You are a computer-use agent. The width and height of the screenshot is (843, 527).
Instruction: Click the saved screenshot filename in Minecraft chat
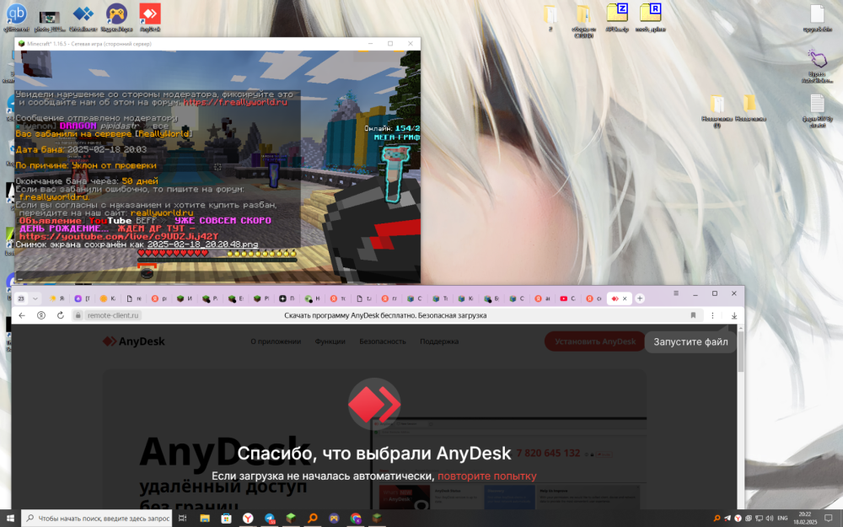tap(202, 245)
